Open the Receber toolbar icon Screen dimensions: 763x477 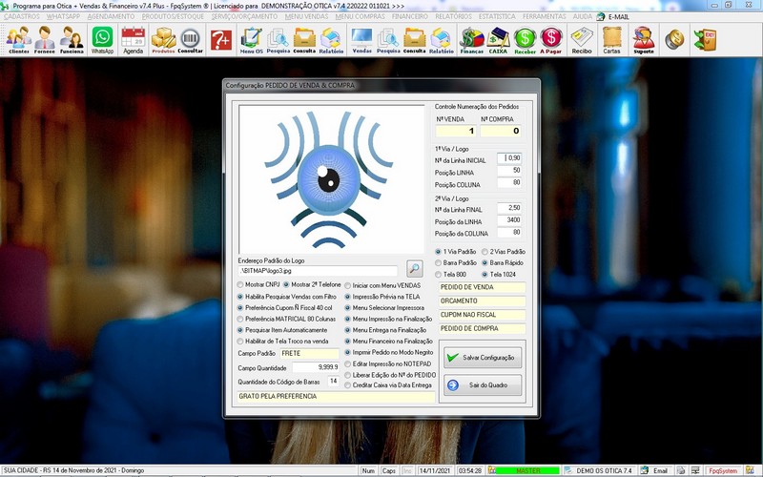coord(525,40)
